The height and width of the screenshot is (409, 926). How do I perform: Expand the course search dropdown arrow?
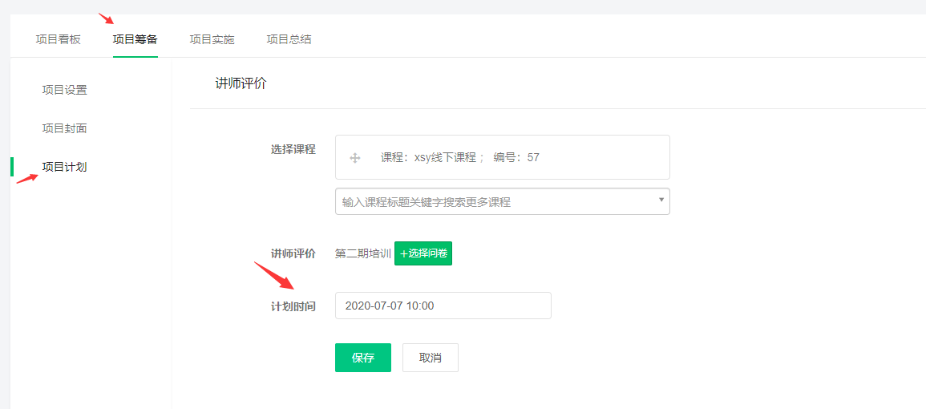pyautogui.click(x=661, y=200)
